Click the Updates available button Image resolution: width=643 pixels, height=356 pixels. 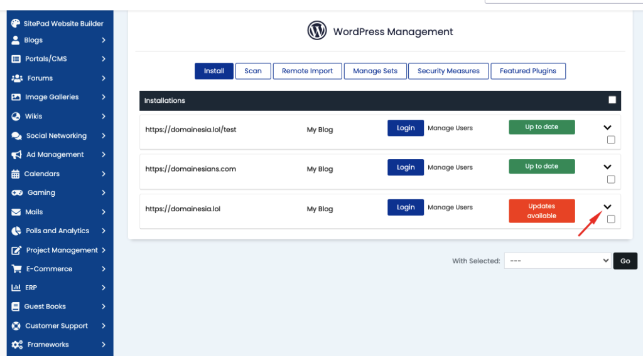click(x=542, y=211)
